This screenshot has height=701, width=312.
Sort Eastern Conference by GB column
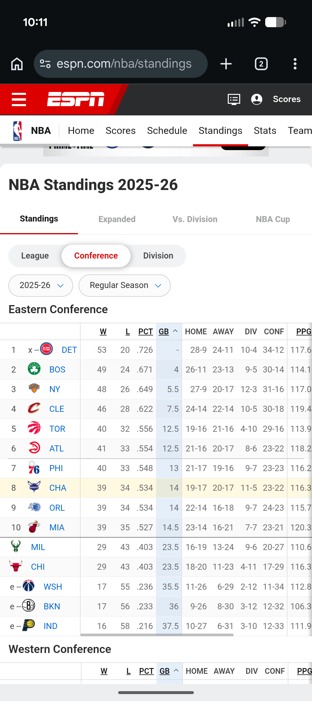pos(164,332)
